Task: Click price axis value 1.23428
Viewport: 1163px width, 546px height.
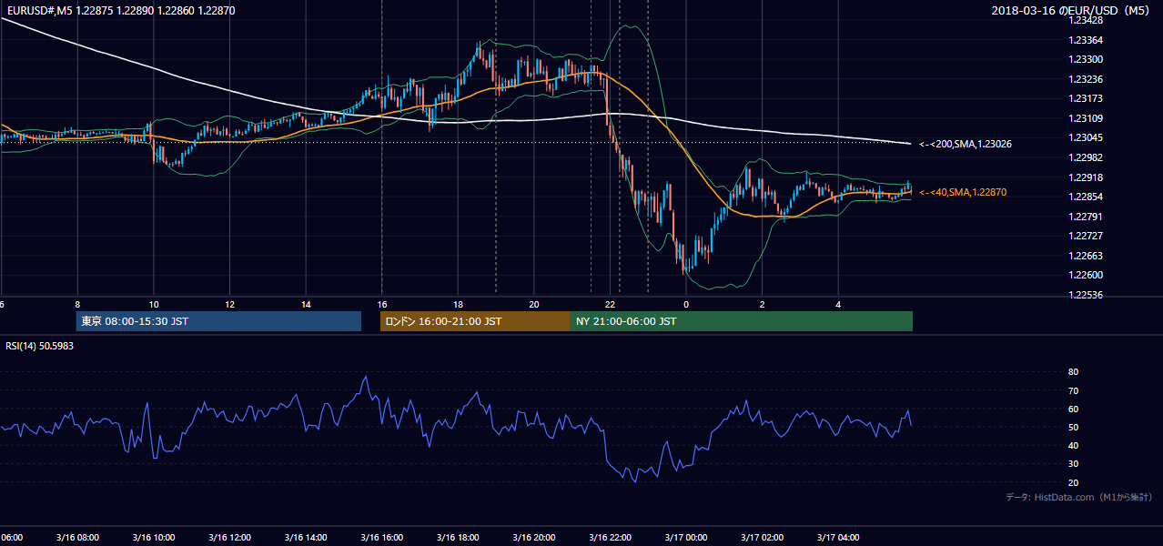Action: (1087, 20)
